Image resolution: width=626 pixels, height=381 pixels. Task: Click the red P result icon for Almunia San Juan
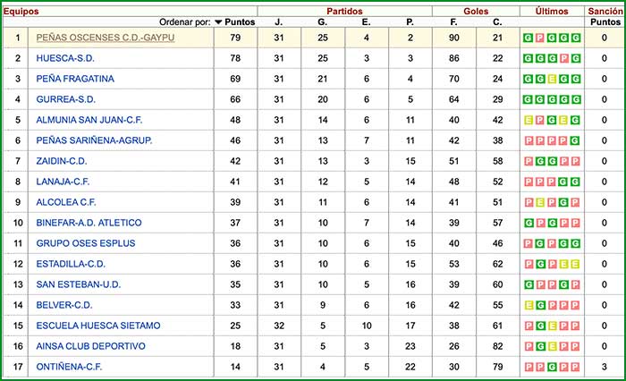(540, 120)
